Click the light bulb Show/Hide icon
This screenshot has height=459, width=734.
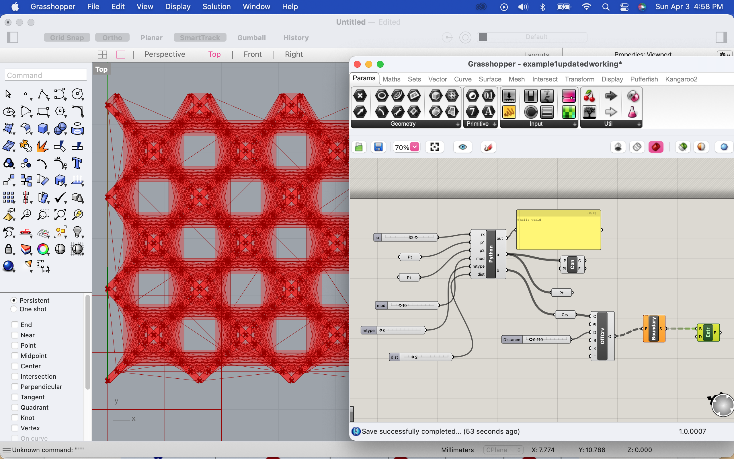tap(77, 232)
